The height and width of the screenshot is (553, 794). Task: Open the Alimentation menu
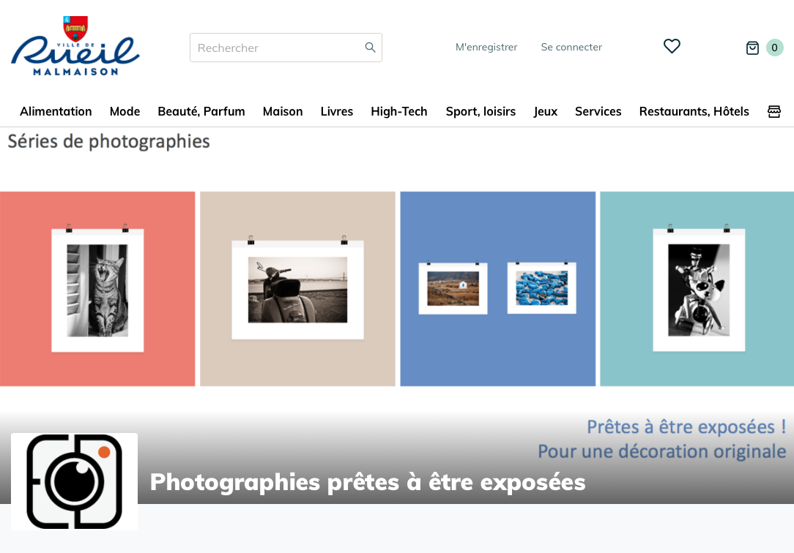(56, 111)
